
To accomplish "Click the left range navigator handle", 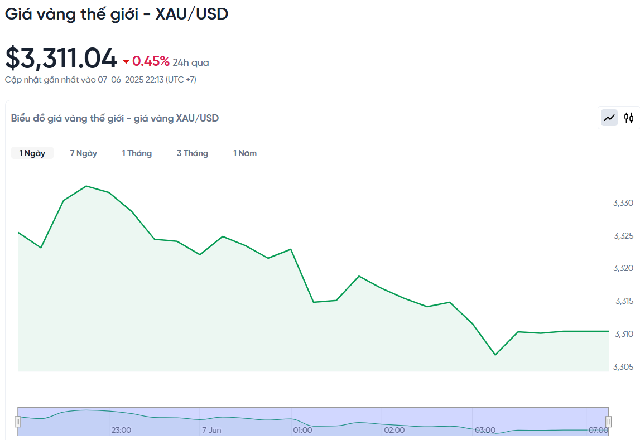I will (18, 422).
